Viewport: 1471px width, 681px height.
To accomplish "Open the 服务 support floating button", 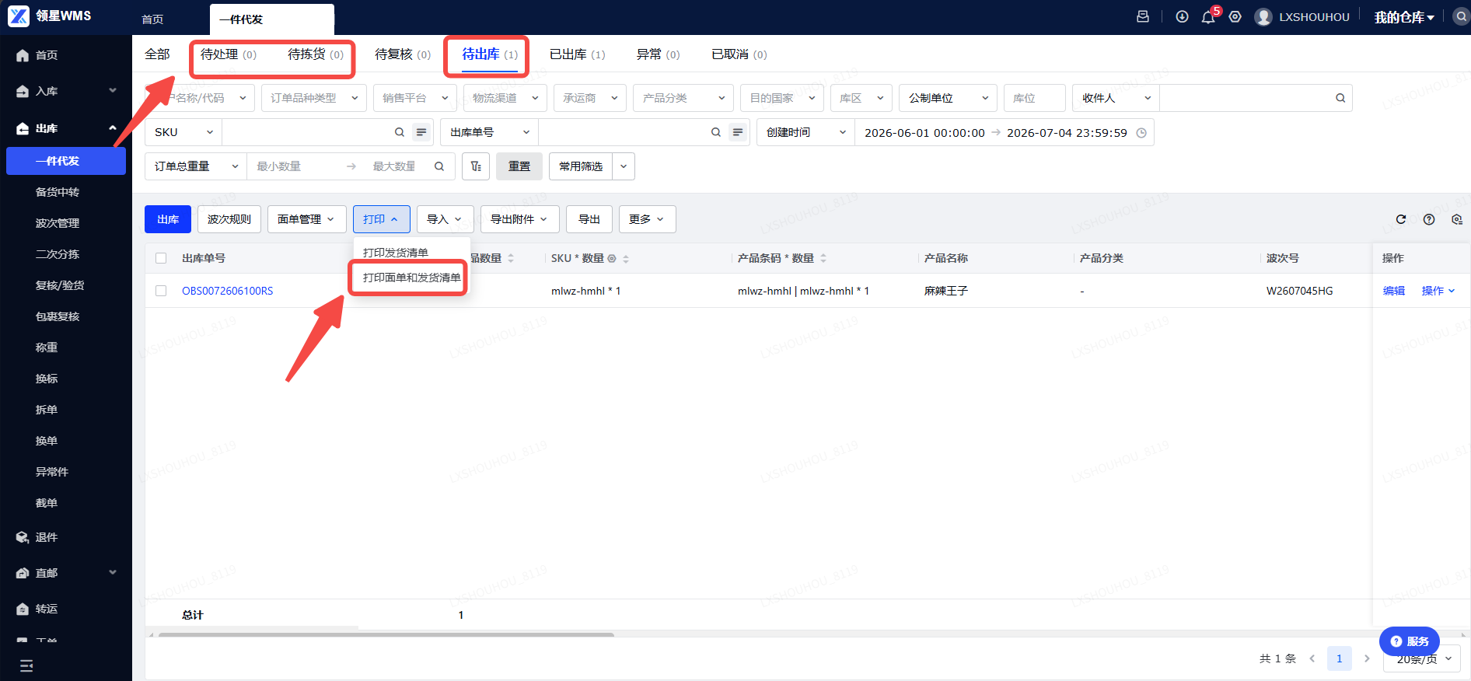I will 1410,641.
